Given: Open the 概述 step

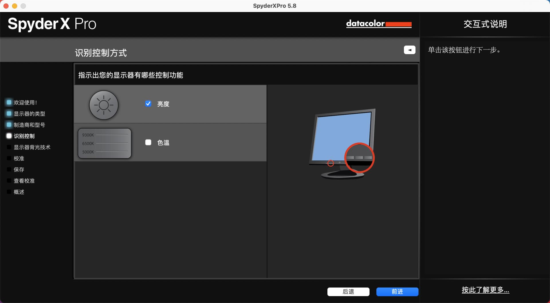Looking at the screenshot, I should tap(19, 192).
